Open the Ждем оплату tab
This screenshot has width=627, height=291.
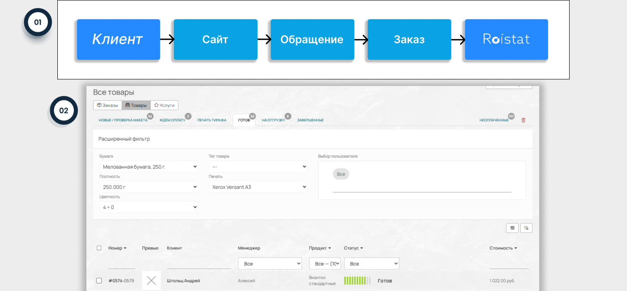172,120
